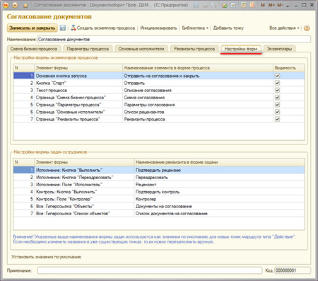
Task: Switch to Параметры процесса tab
Action: [88, 49]
